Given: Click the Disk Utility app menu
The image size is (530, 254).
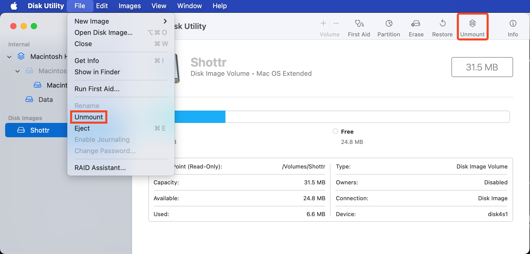Looking at the screenshot, I should [x=46, y=6].
